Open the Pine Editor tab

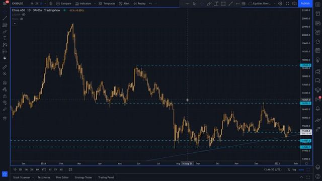[x=62, y=177]
